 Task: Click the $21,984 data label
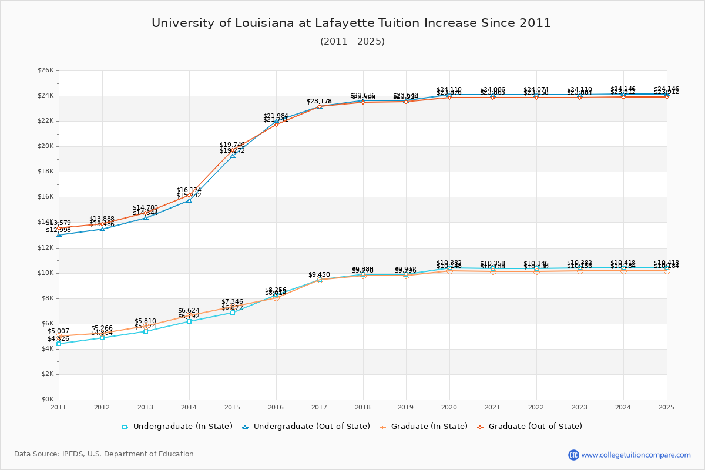pos(276,116)
